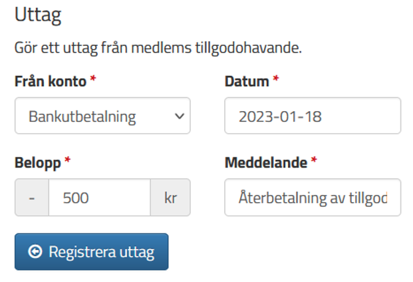Click the red asterisk beside Belopp
The height and width of the screenshot is (282, 413).
pos(67,160)
